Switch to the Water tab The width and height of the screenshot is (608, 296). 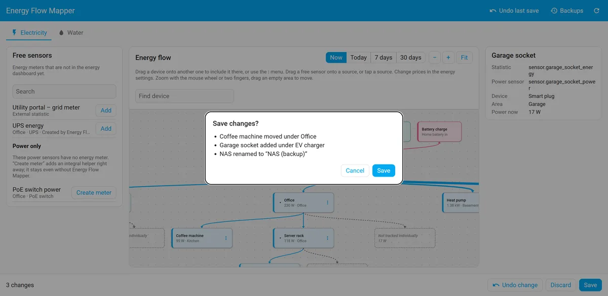click(x=71, y=33)
